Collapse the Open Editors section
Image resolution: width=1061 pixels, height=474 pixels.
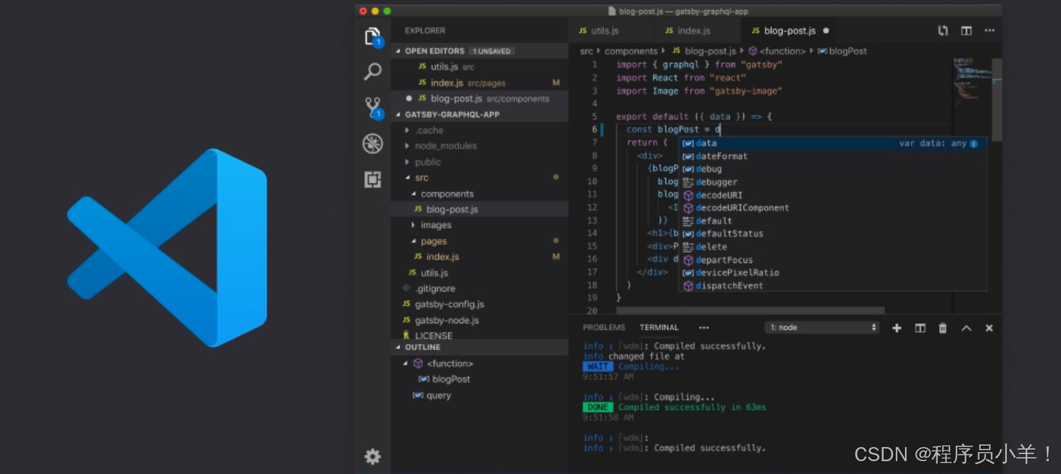[398, 51]
